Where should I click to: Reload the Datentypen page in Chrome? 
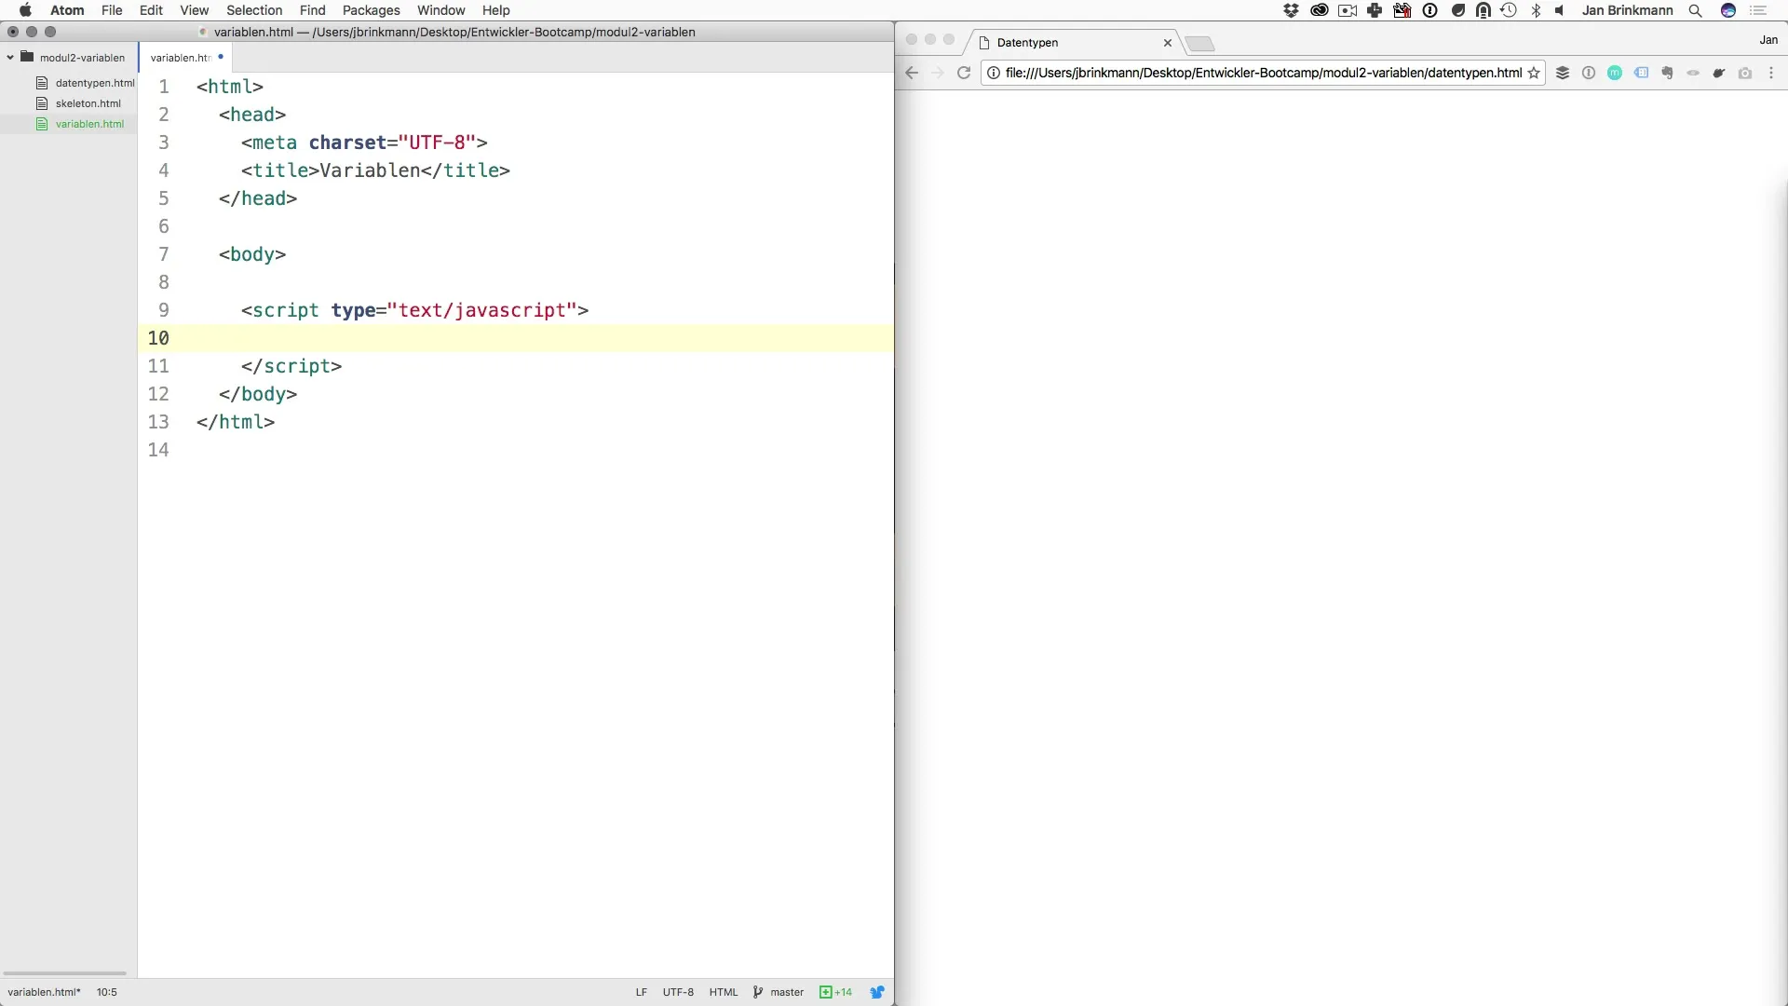pyautogui.click(x=964, y=73)
